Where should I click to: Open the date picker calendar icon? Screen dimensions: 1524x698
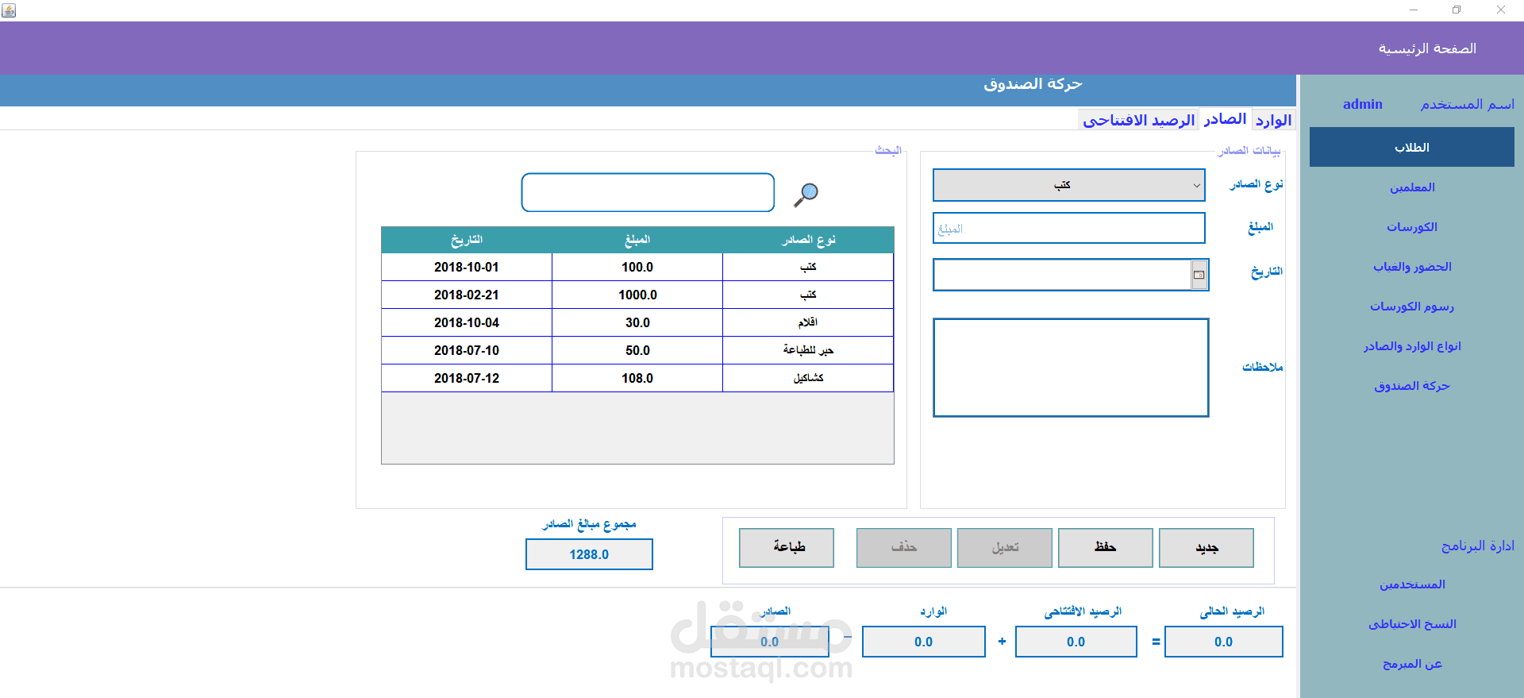(x=1199, y=275)
